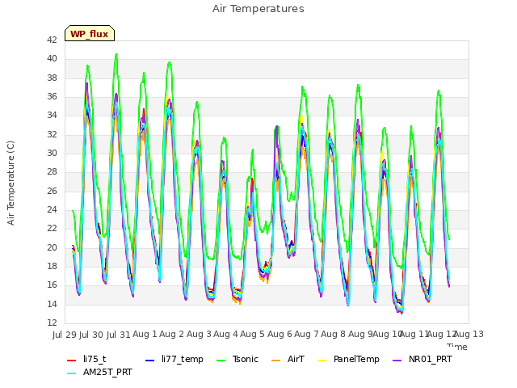517x388 pixels.
Task: Click the yellow PanelTemp legend color marker
Action: point(322,361)
